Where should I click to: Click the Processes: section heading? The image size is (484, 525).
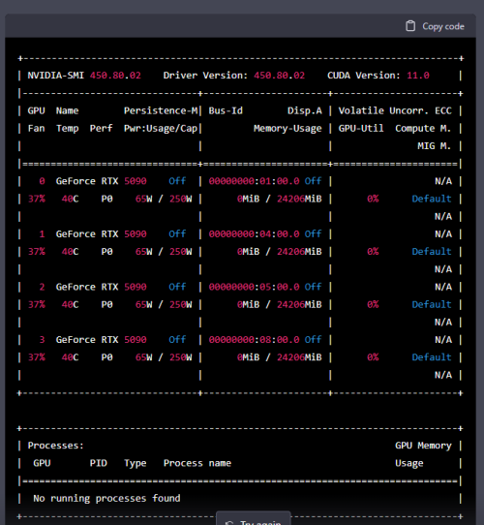[55, 446]
